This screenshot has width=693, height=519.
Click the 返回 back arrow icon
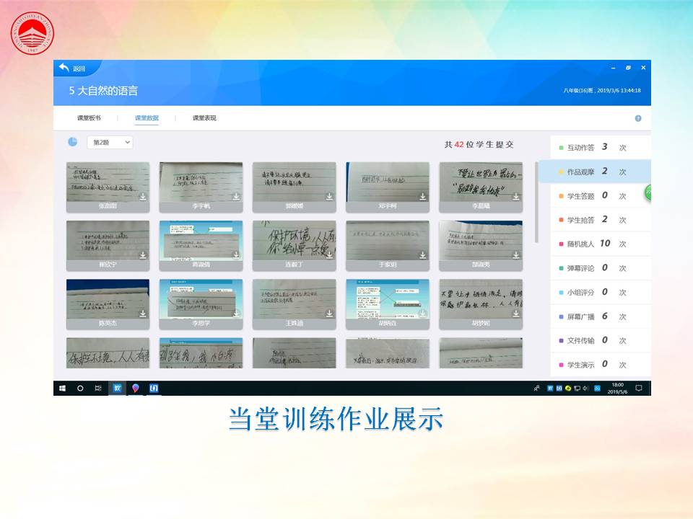[64, 68]
